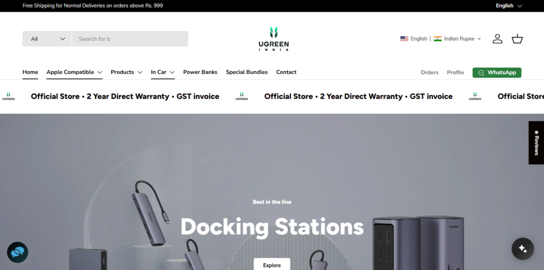
Task: Click the US flag language icon
Action: [x=404, y=38]
